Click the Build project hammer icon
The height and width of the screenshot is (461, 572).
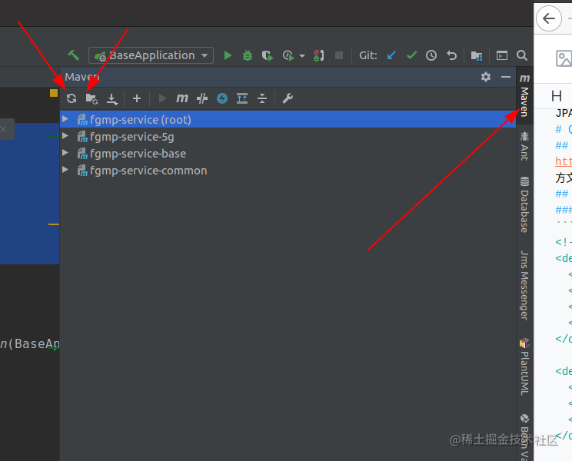(73, 55)
